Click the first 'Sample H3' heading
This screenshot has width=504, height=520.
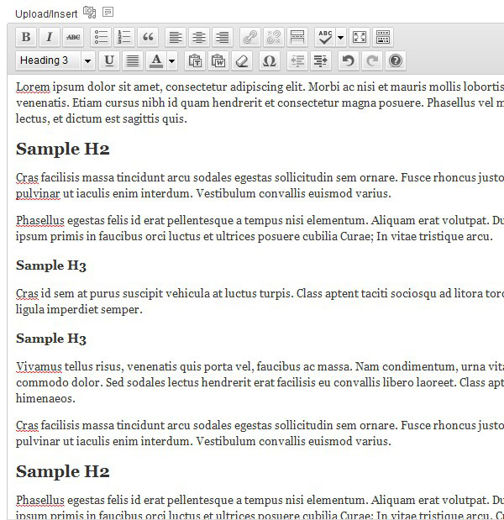(x=51, y=265)
